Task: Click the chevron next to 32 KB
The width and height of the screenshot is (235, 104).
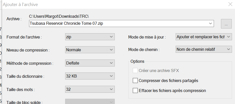Action: 111,76
